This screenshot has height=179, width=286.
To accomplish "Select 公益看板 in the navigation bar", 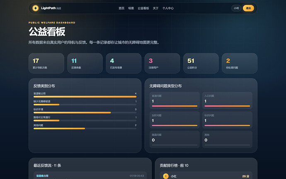I will [143, 8].
